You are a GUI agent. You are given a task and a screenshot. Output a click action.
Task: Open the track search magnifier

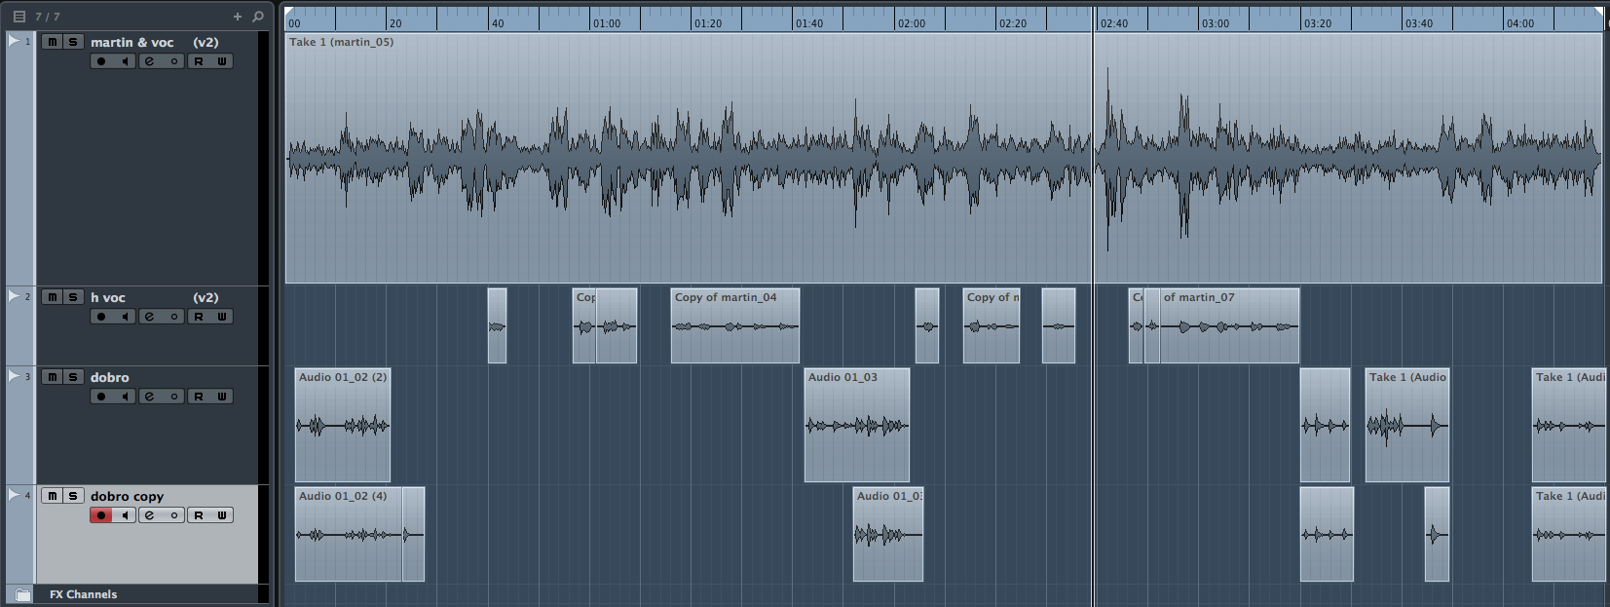tap(258, 17)
